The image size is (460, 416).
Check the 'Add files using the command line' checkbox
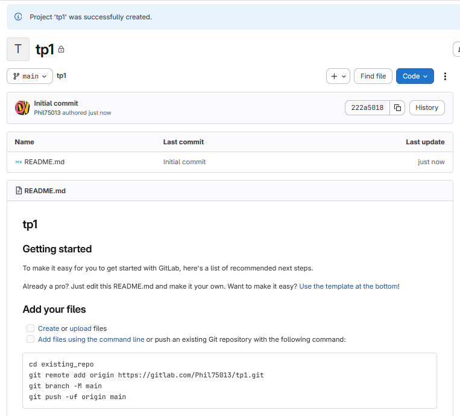[30, 339]
